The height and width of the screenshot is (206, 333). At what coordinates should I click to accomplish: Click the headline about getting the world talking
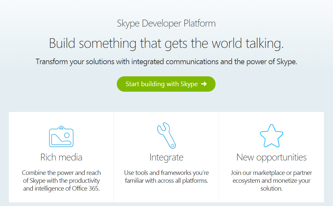point(166,43)
